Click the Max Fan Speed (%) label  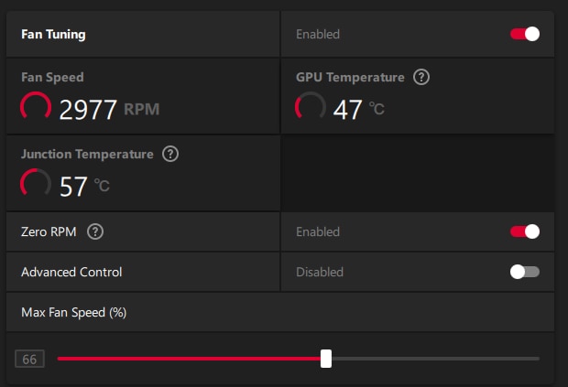coord(73,313)
